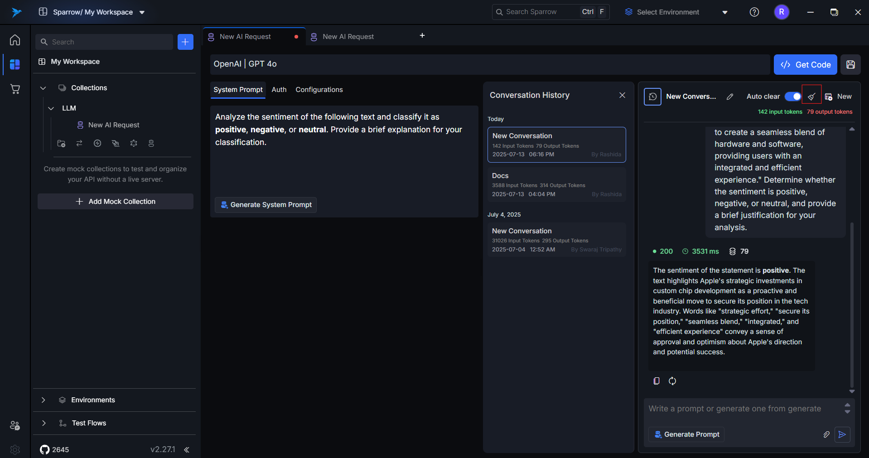Add a Socket.IO request icon
Viewport: 869px width, 458px height.
click(97, 143)
